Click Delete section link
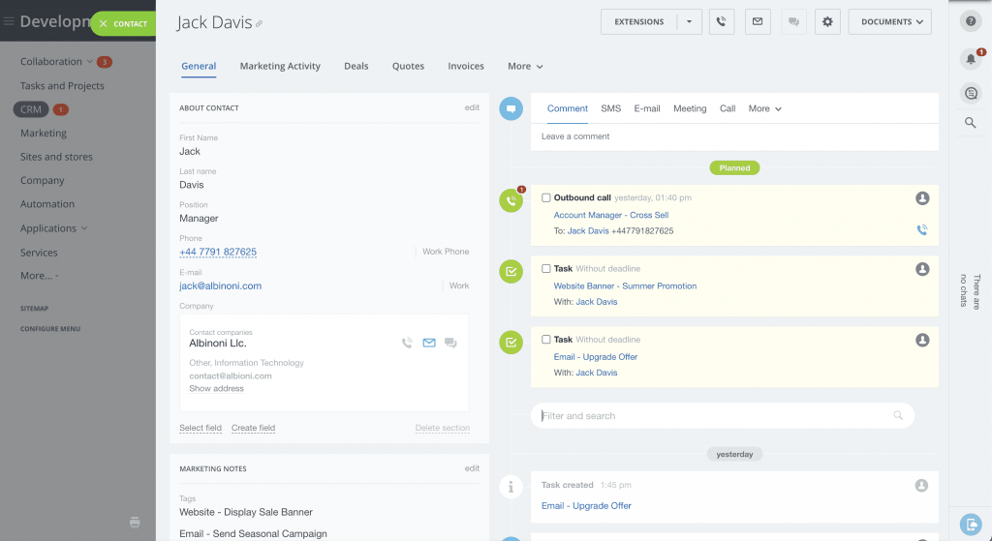The height and width of the screenshot is (541, 992). click(x=442, y=428)
